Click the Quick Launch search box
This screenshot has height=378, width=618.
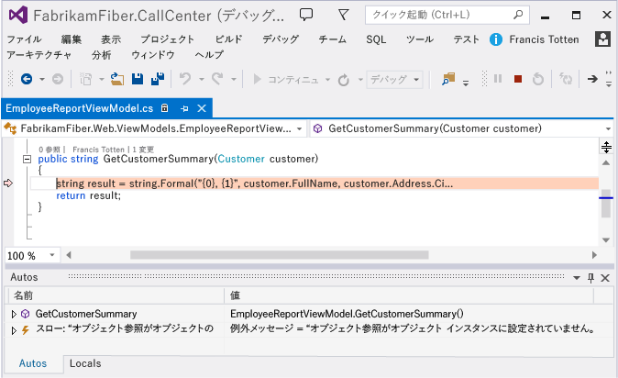(447, 15)
